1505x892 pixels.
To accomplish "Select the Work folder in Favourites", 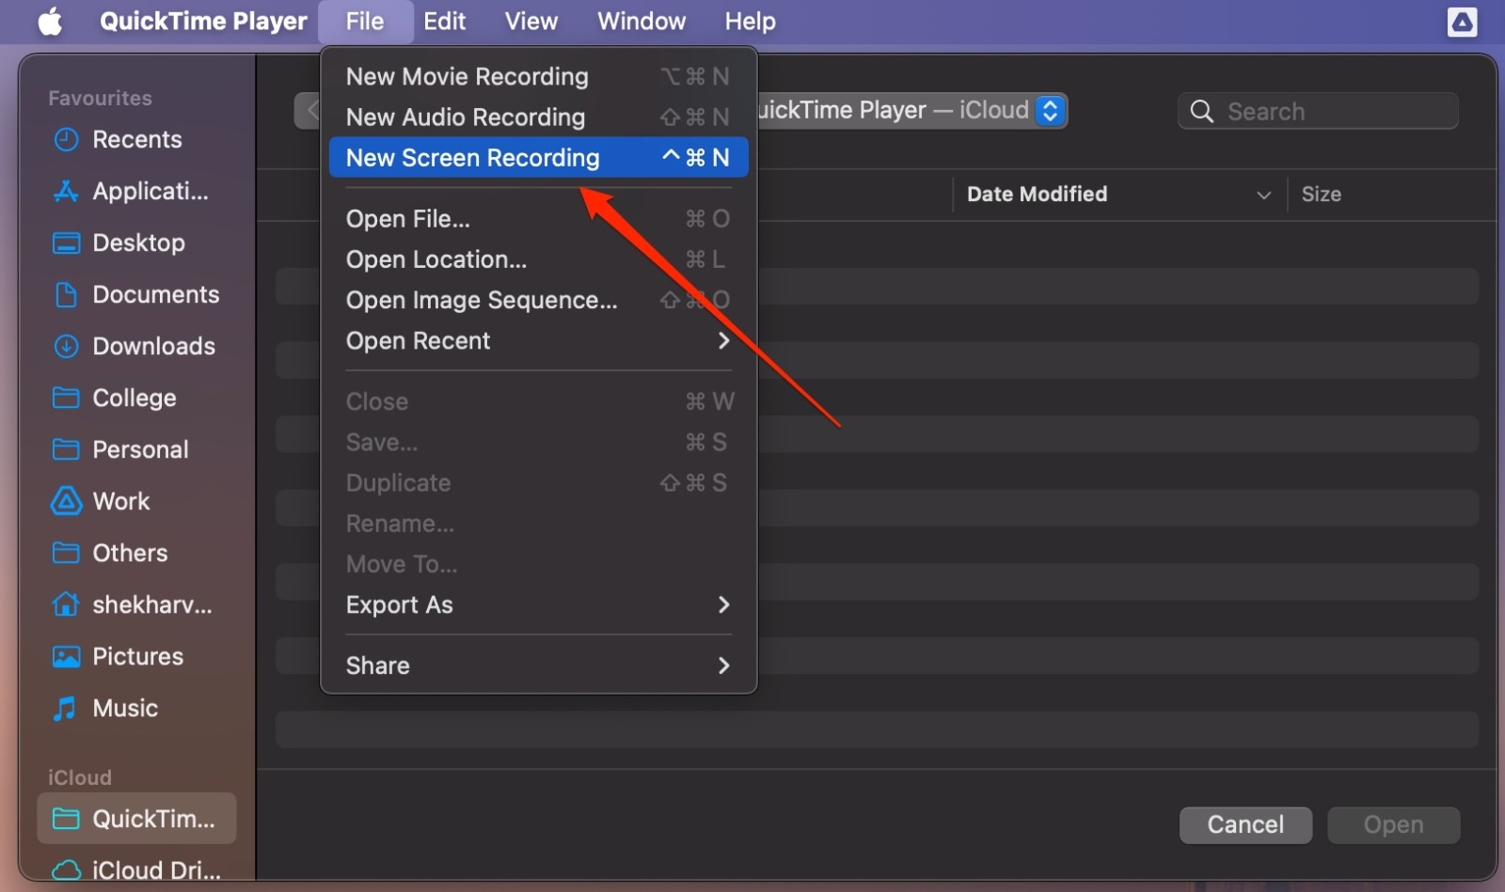I will (x=119, y=501).
